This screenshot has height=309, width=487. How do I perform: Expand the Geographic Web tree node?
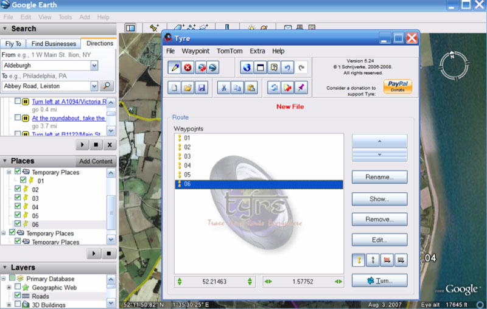9,287
